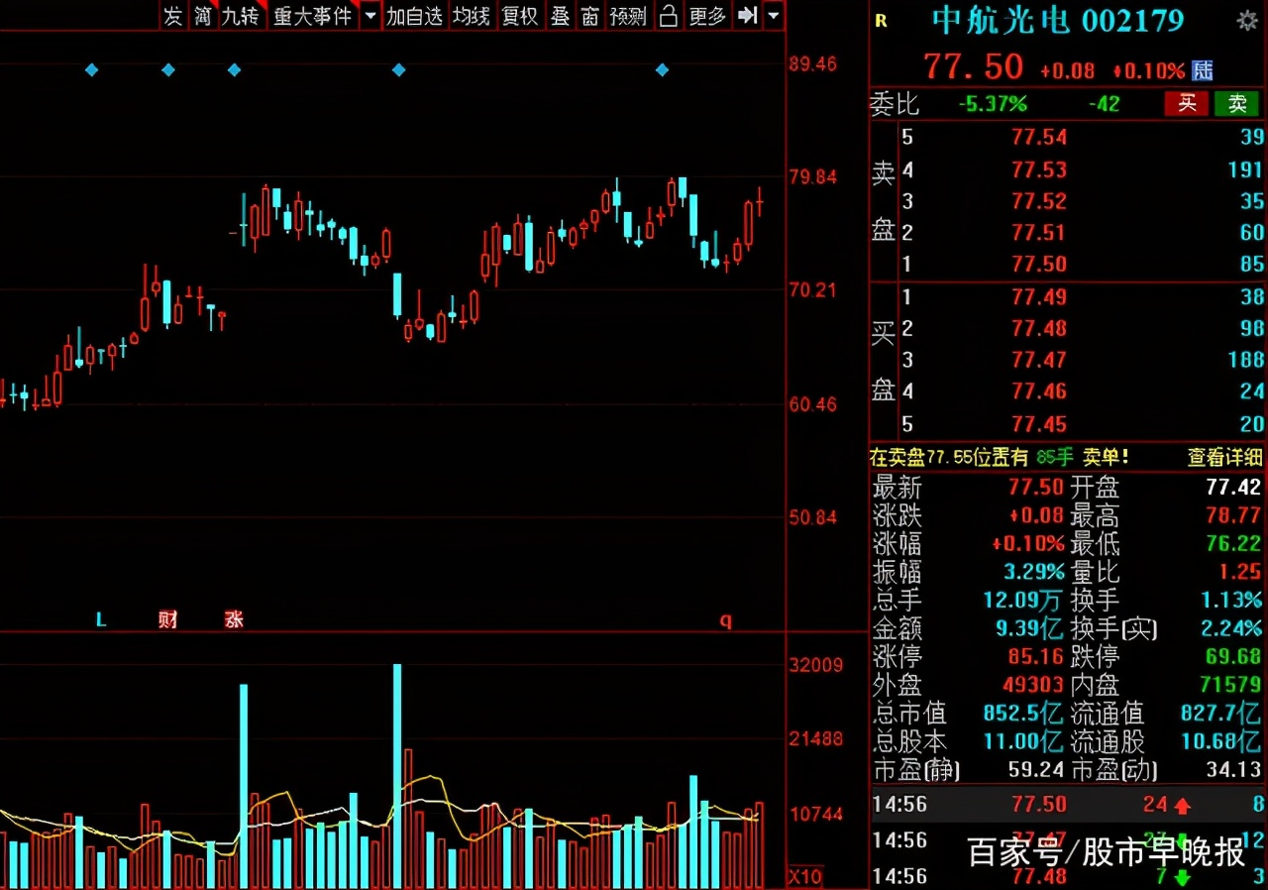Click the 最低 value 76.22

[1233, 543]
